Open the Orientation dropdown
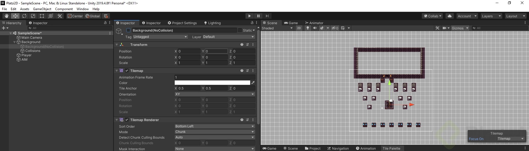529x151 pixels. 215,94
